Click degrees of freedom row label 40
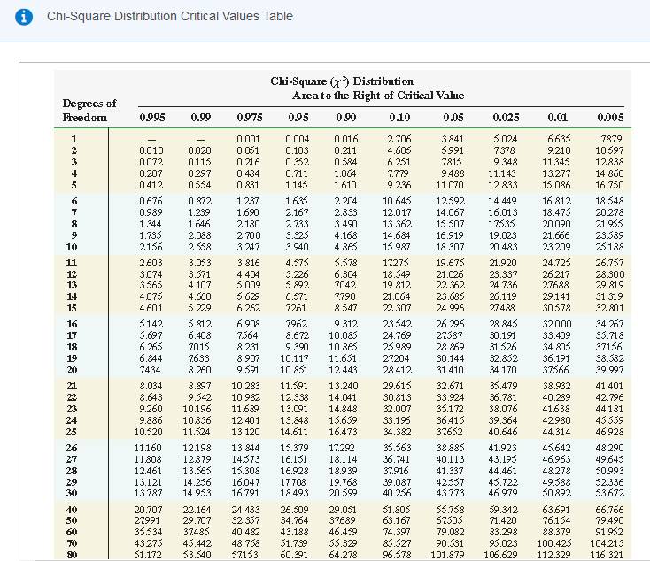 [72, 510]
